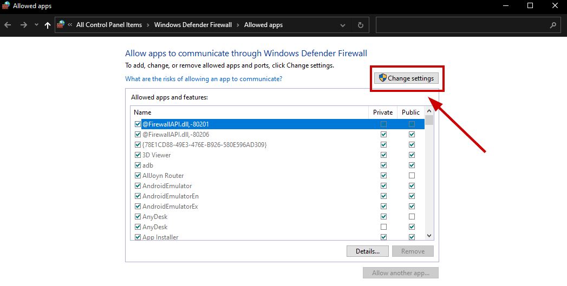Toggle the Public checkbox for adb
Image resolution: width=567 pixels, height=286 pixels.
pyautogui.click(x=412, y=165)
